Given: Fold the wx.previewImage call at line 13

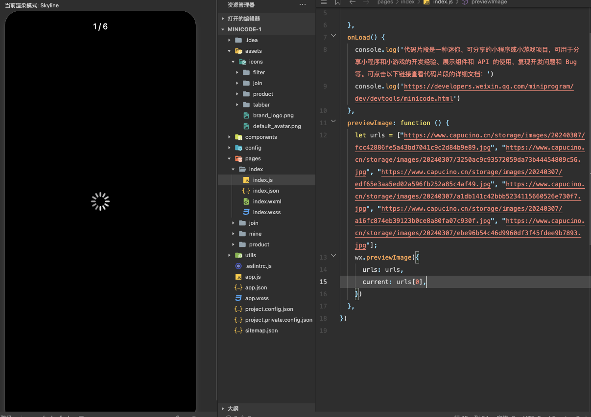Looking at the screenshot, I should click(333, 256).
